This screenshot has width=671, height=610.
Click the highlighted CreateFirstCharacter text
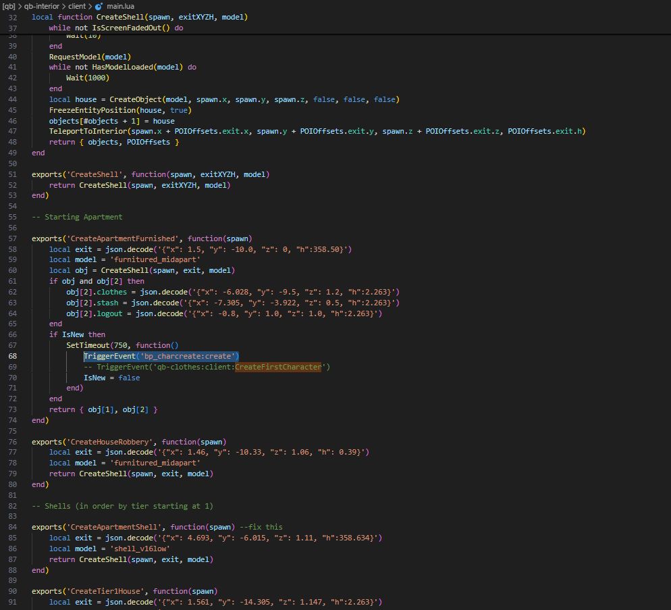coord(278,367)
